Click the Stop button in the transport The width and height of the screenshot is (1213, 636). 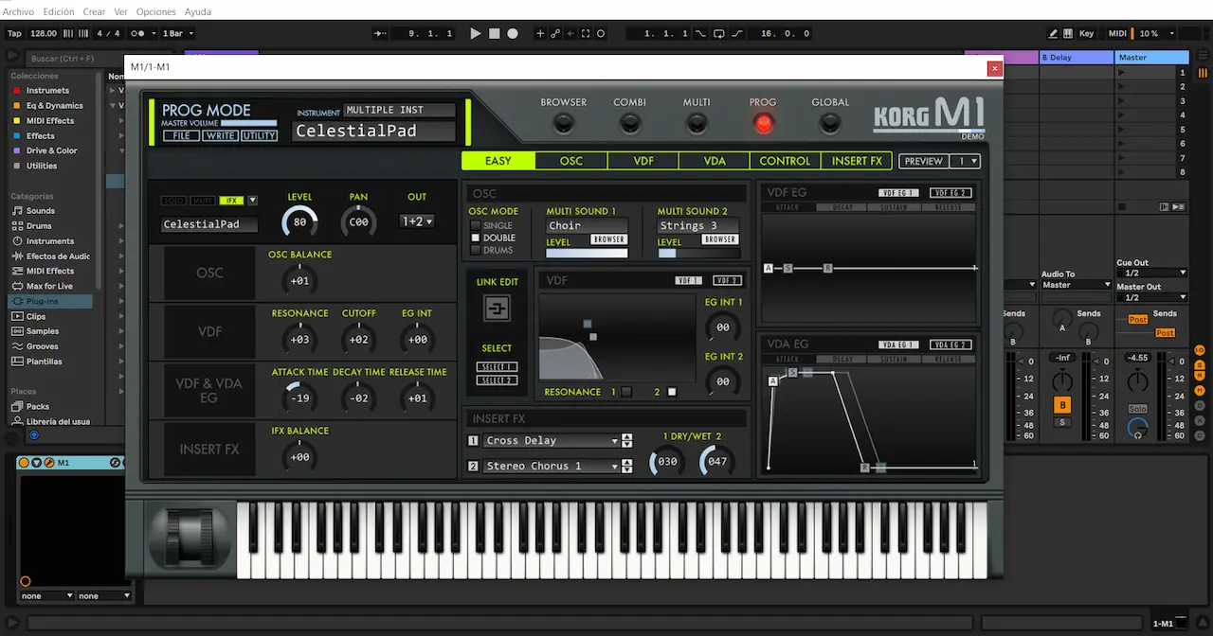point(494,33)
